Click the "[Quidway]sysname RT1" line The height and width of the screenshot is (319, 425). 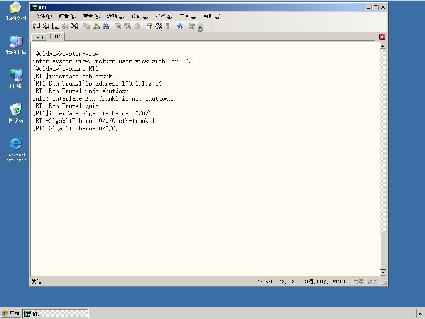(x=65, y=69)
